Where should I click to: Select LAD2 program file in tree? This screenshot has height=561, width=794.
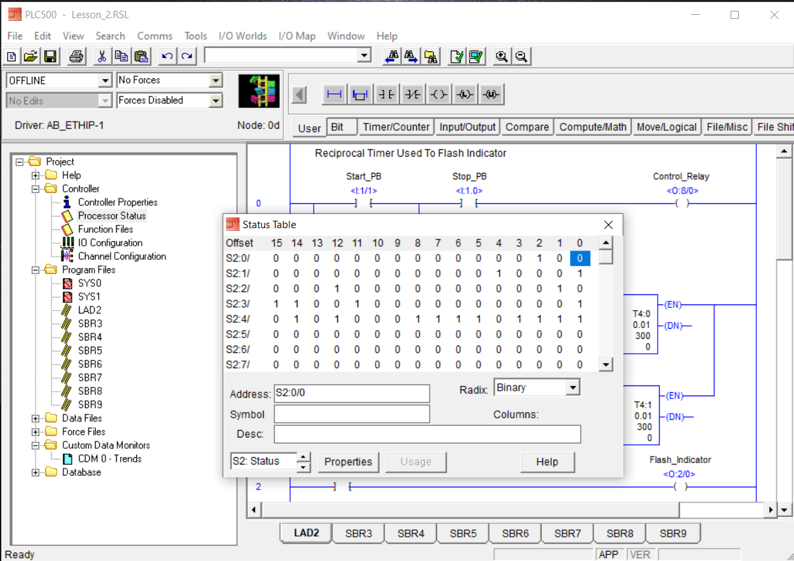pos(90,310)
